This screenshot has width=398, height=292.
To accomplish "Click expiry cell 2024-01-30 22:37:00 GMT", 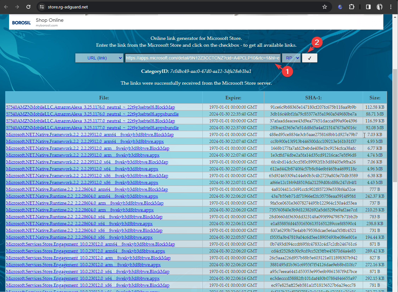I will click(233, 128).
